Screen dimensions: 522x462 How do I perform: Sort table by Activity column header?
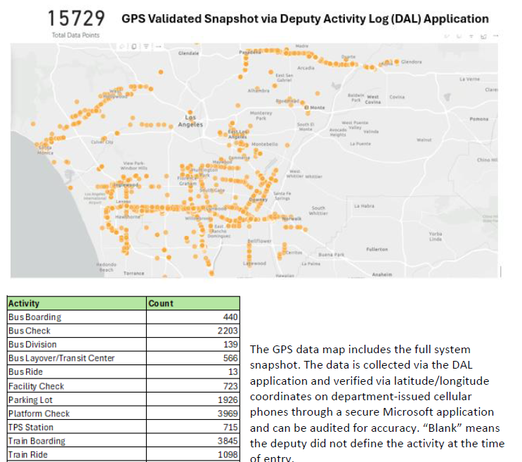click(x=24, y=303)
